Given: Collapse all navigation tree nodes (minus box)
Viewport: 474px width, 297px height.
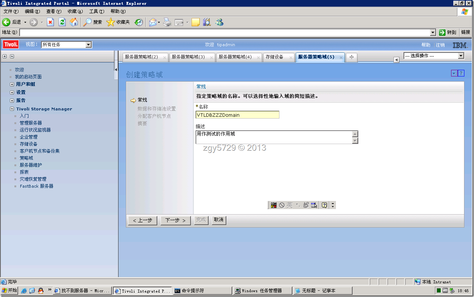Looking at the screenshot, I should pyautogui.click(x=12, y=57).
